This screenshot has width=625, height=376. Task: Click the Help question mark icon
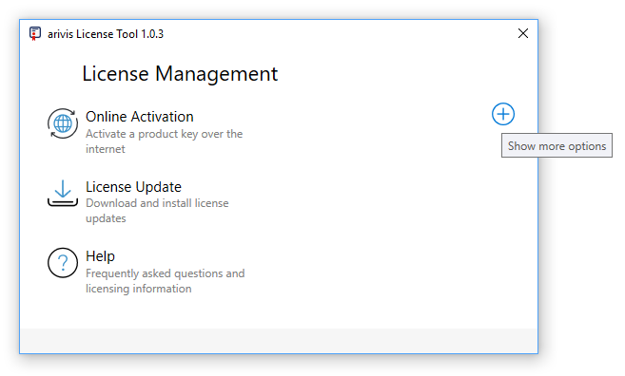63,263
